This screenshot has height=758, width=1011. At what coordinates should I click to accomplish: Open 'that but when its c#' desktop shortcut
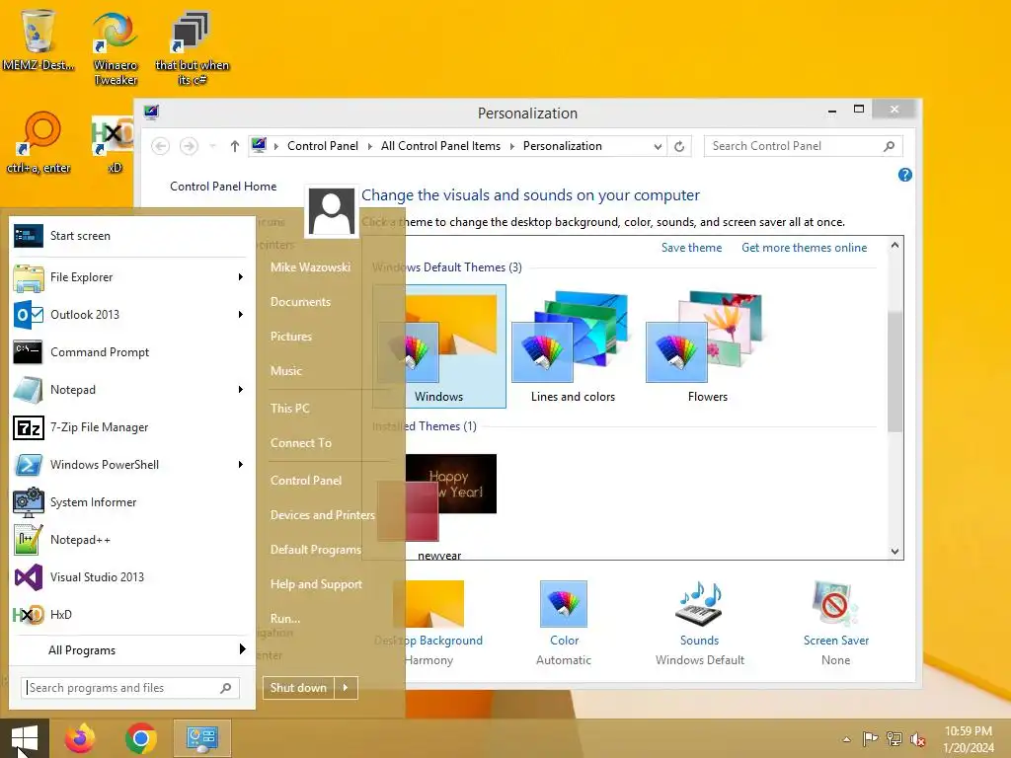click(192, 47)
